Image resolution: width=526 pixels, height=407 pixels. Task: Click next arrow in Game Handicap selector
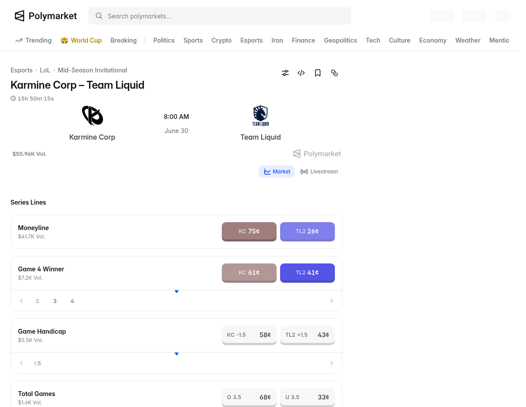tap(331, 363)
